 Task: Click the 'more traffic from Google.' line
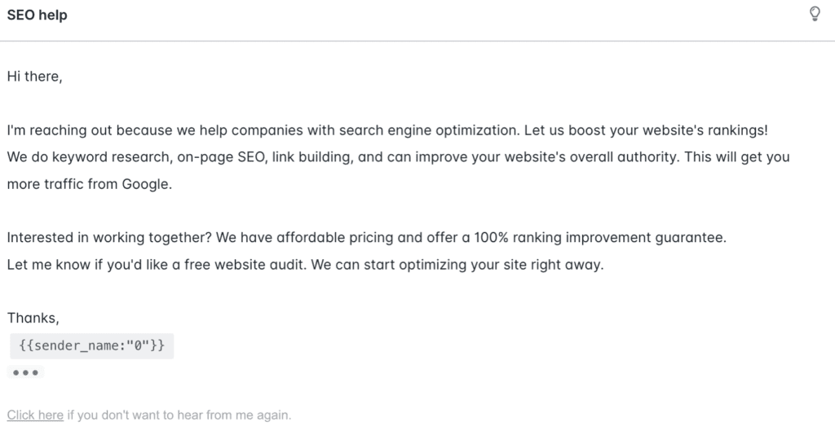[x=90, y=184]
